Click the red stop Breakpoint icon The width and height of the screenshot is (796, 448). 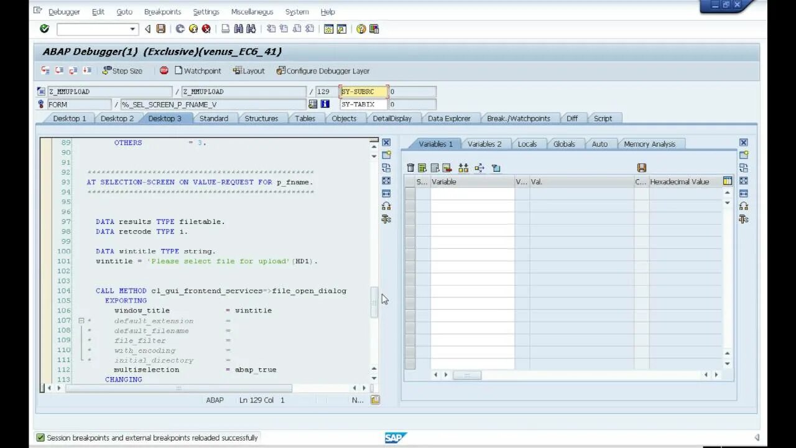[x=164, y=70]
